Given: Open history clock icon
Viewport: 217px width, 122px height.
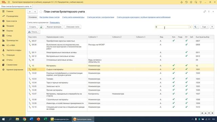Looking at the screenshot, I should (186, 2).
